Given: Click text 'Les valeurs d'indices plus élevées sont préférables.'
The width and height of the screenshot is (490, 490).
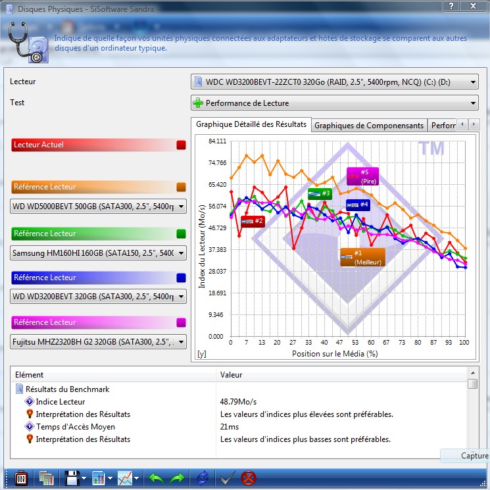Looking at the screenshot, I should click(x=306, y=414).
